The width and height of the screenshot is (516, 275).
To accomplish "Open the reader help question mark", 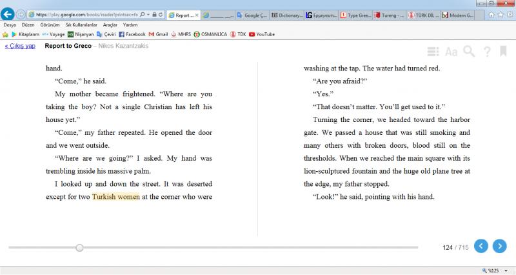I will coord(487,52).
